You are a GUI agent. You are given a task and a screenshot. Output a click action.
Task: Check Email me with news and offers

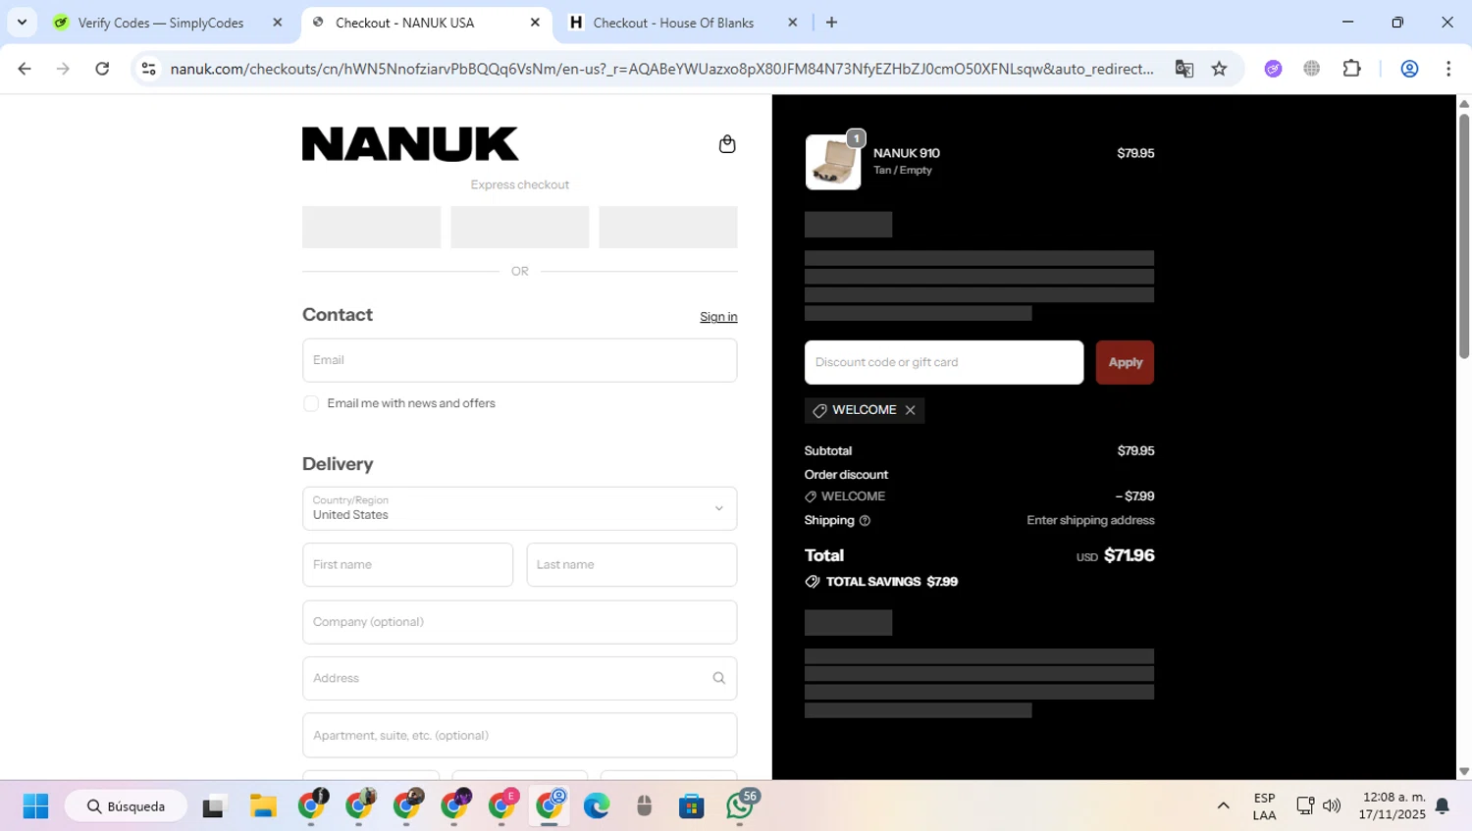point(311,403)
